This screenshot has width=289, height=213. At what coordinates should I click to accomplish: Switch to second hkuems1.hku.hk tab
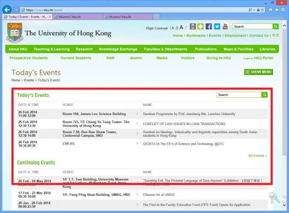pyautogui.click(x=77, y=17)
